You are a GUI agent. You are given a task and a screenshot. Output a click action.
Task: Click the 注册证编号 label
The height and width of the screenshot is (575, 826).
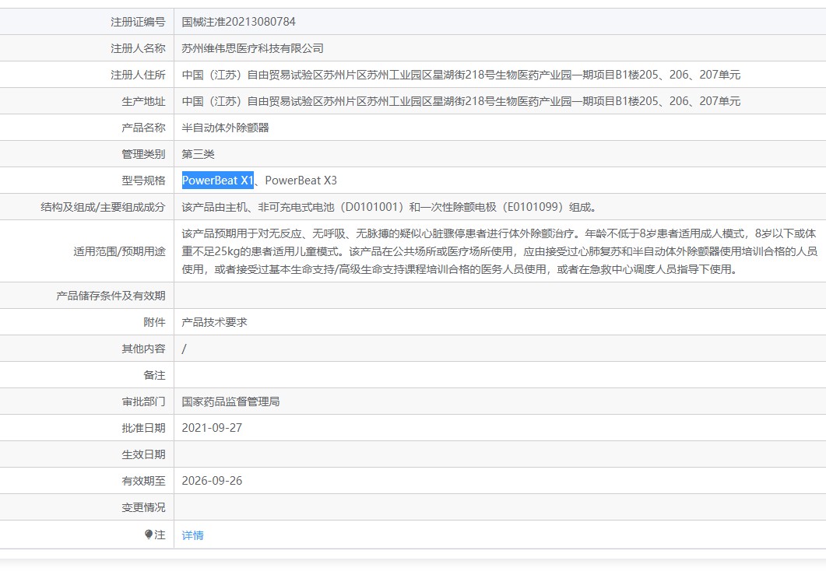[138, 22]
